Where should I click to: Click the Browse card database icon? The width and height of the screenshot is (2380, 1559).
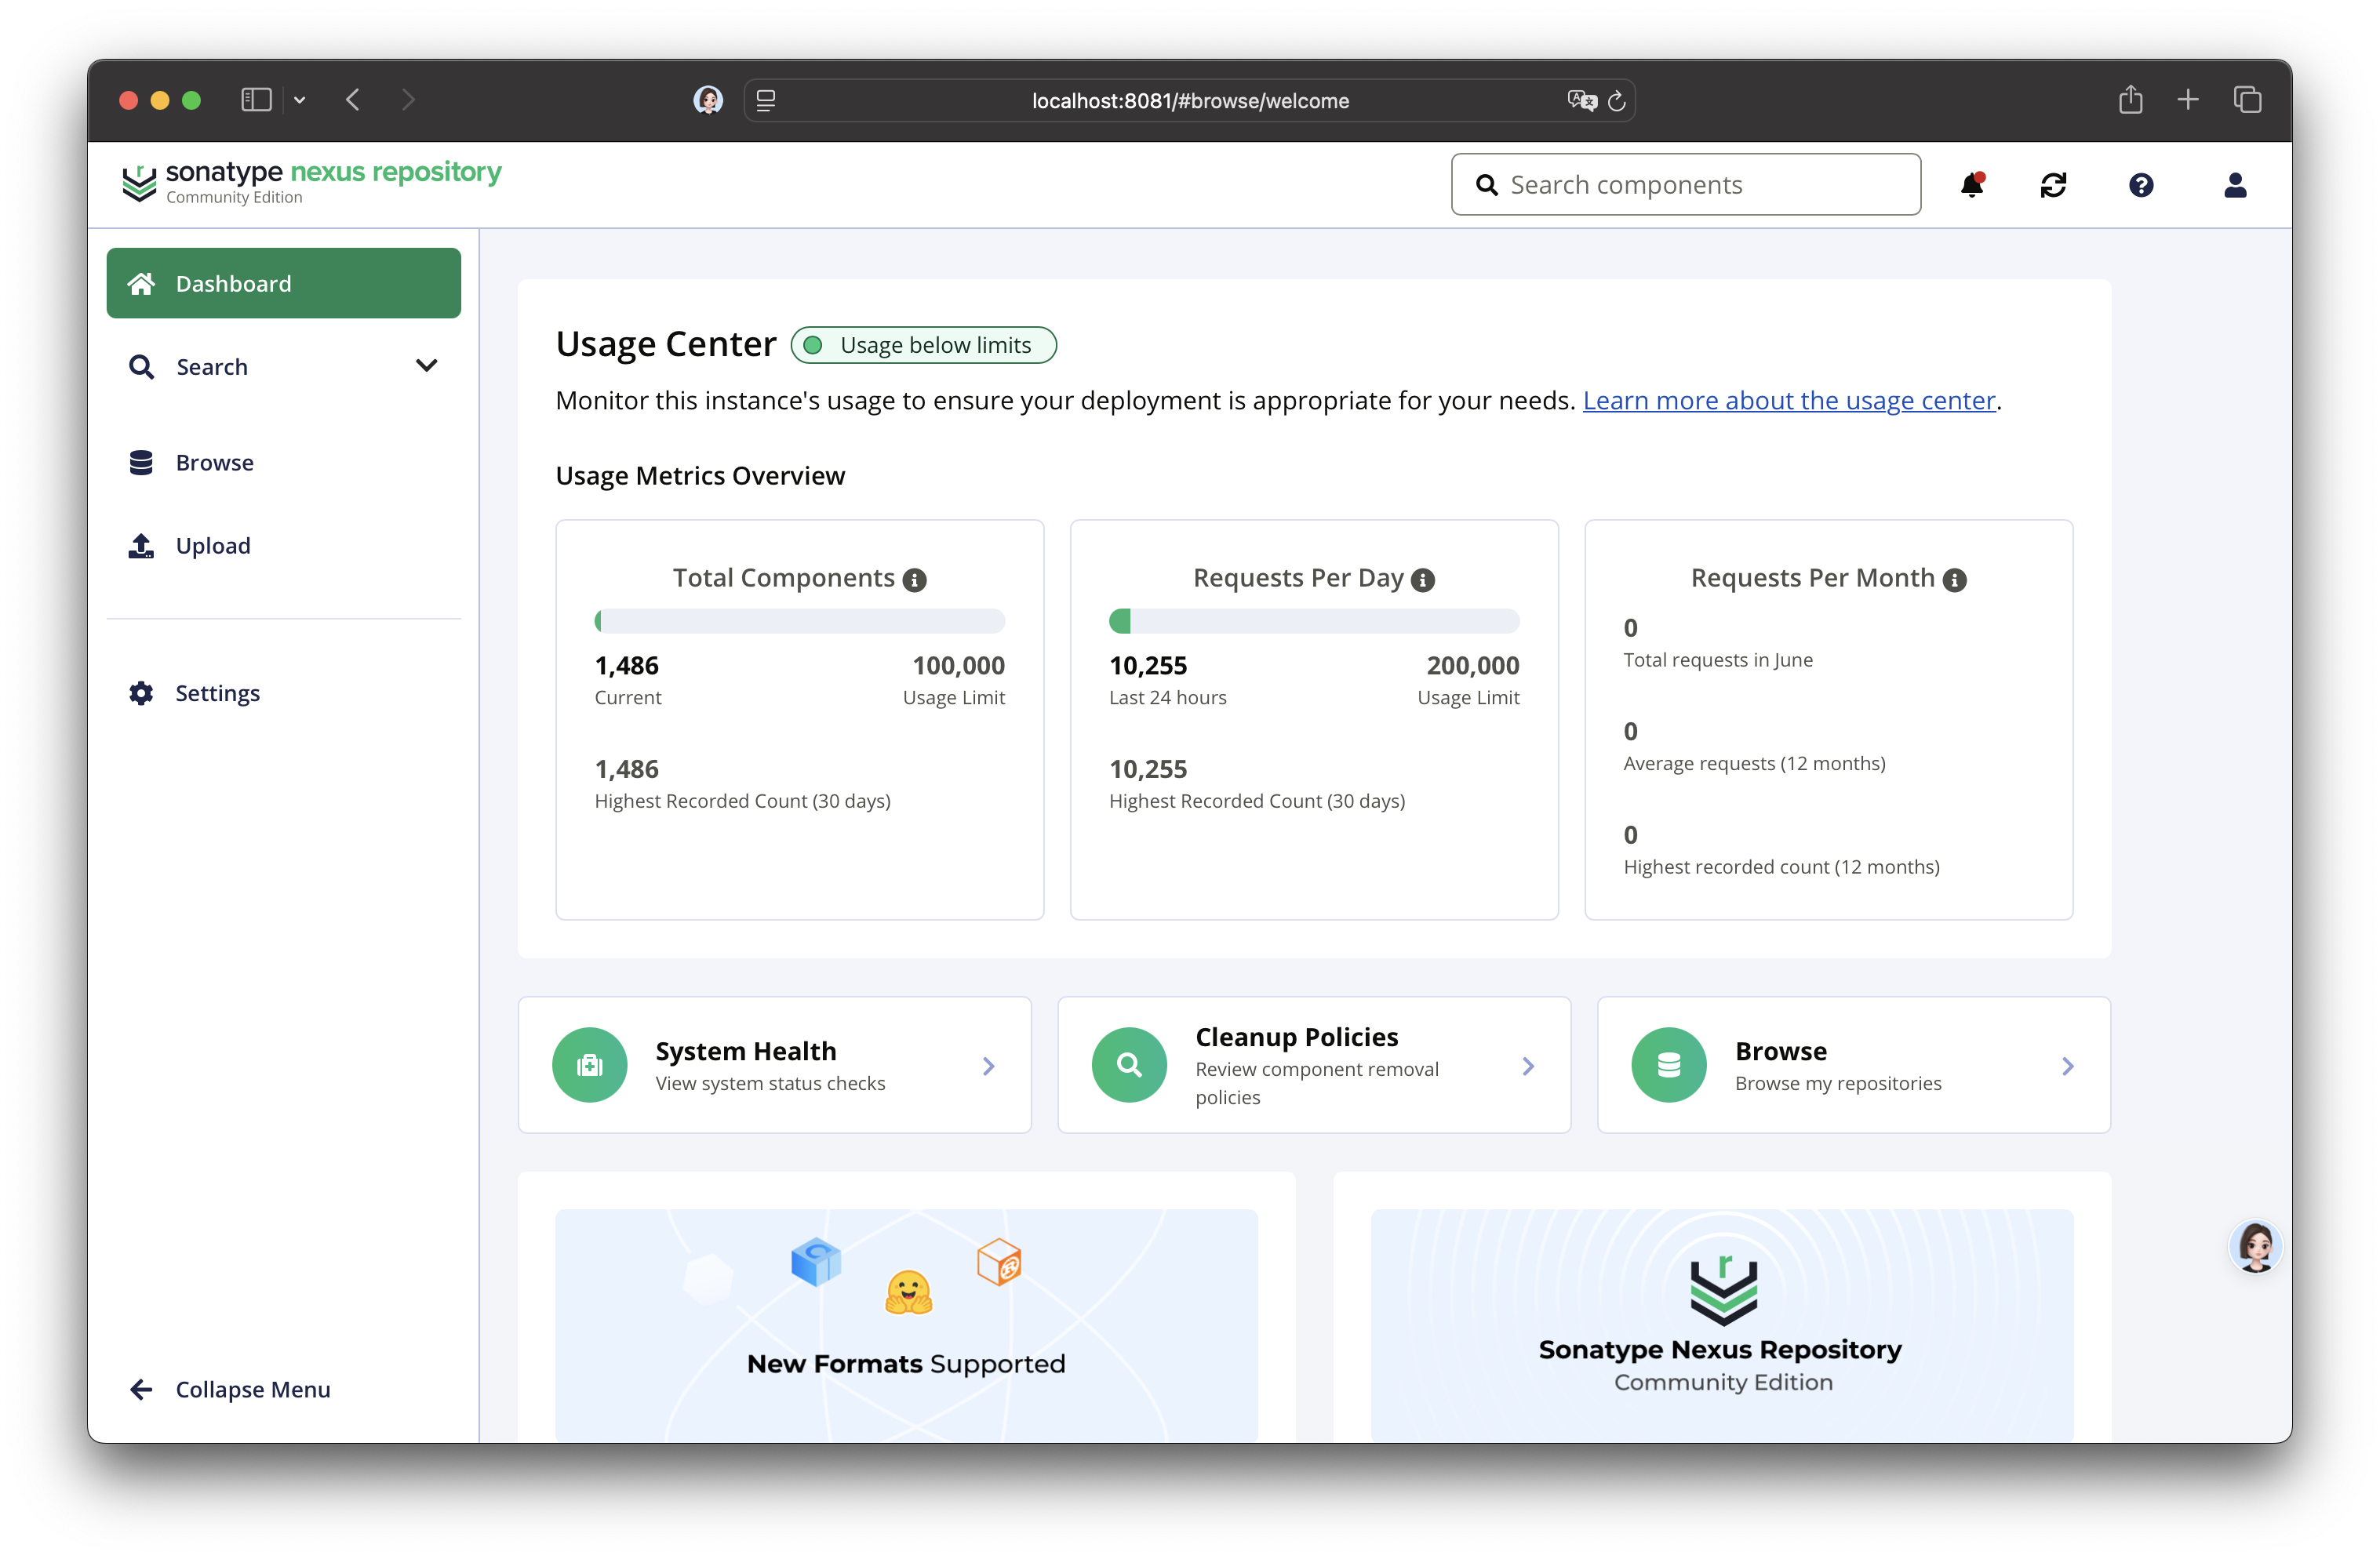(1669, 1065)
